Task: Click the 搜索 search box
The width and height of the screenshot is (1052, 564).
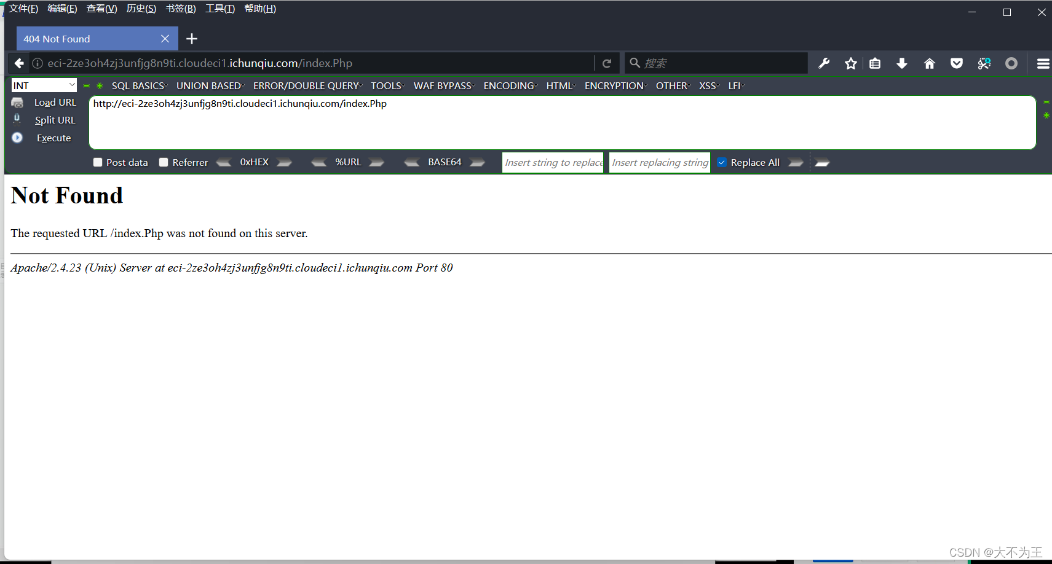Action: [x=716, y=63]
